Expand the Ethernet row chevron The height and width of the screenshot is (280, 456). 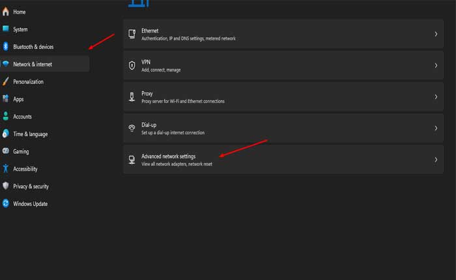436,34
